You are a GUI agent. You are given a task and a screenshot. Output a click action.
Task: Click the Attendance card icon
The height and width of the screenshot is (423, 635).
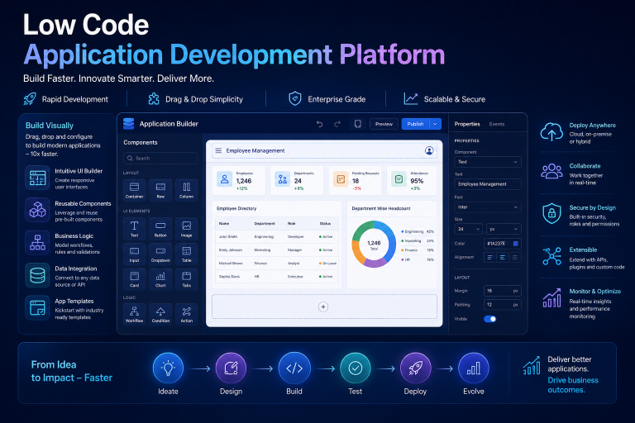(x=399, y=178)
